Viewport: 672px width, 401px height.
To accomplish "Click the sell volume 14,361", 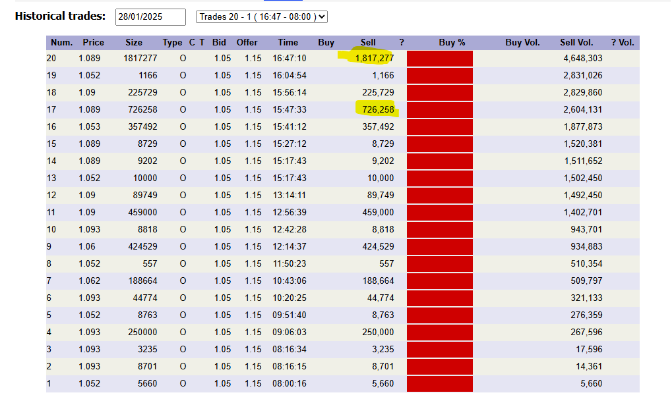I will point(589,366).
